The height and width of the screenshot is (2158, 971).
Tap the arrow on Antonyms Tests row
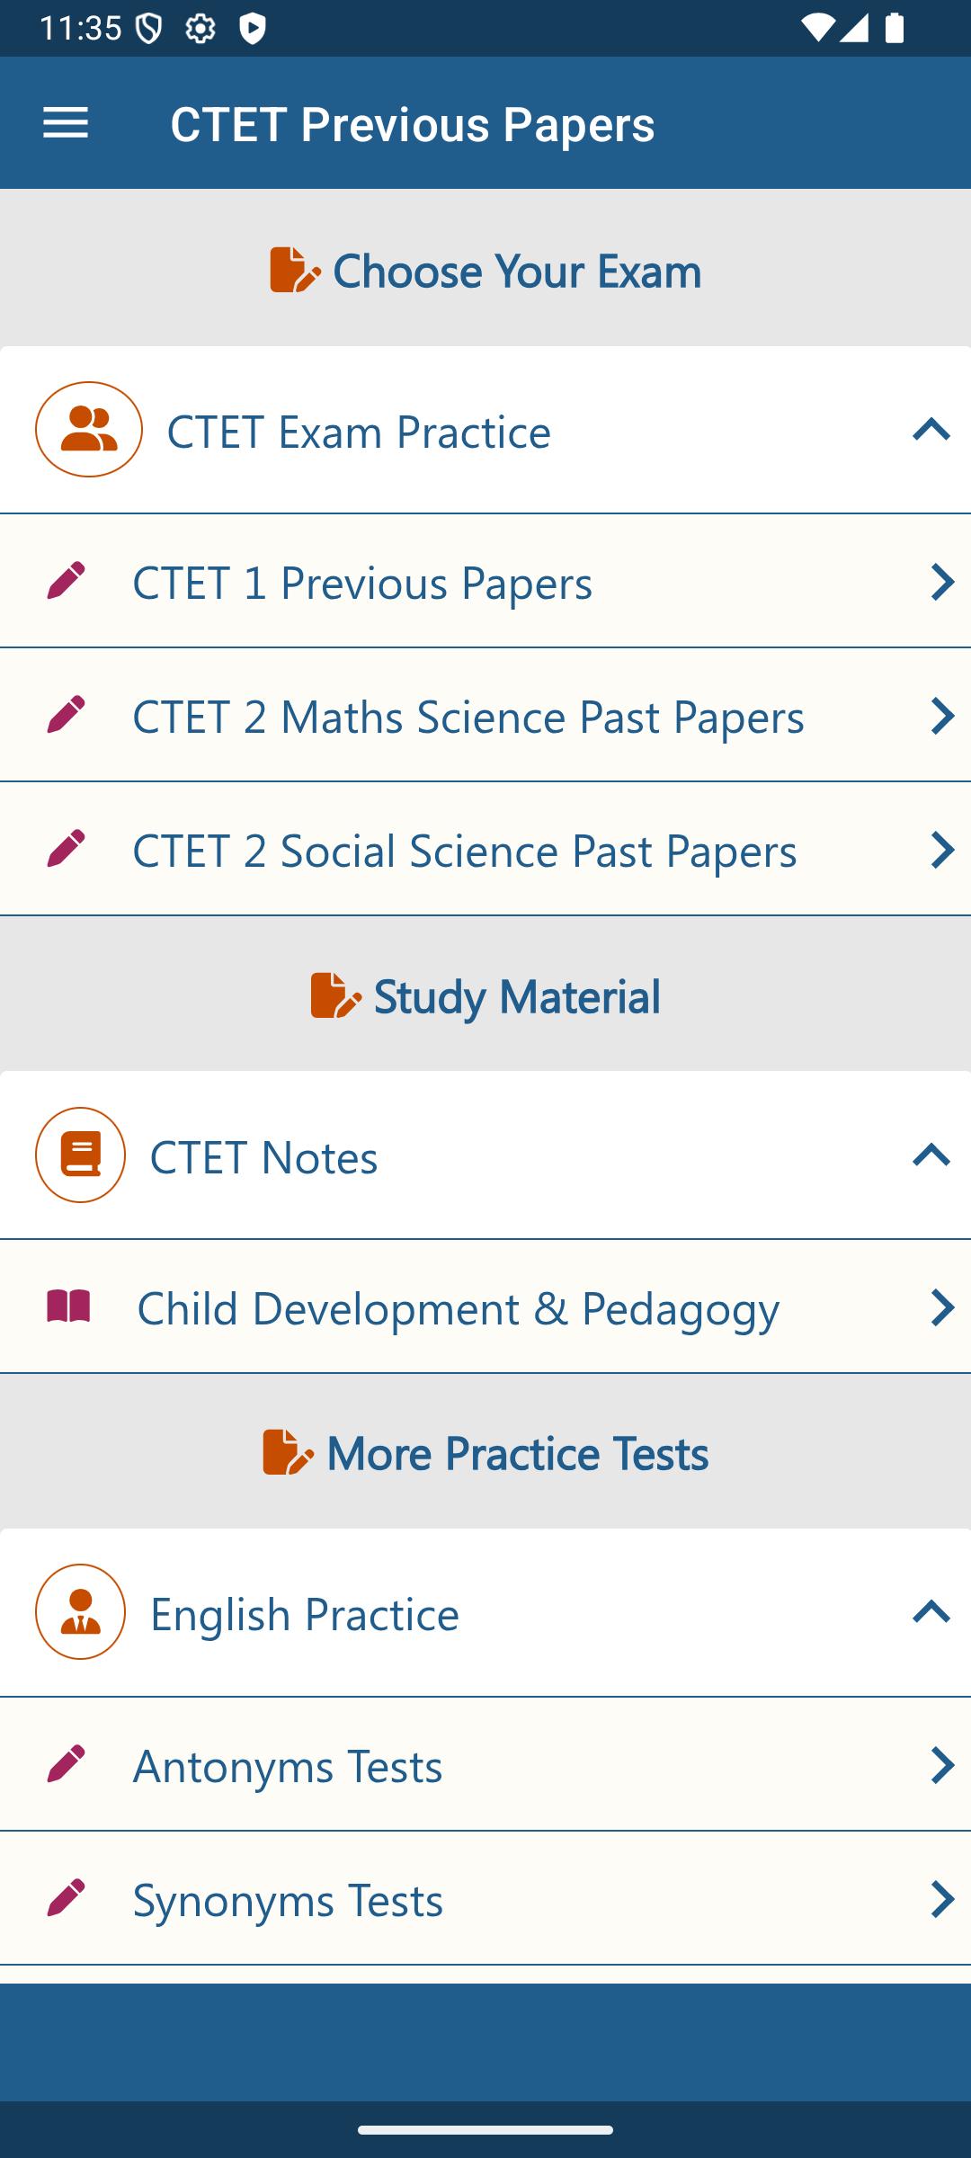[x=940, y=1765]
